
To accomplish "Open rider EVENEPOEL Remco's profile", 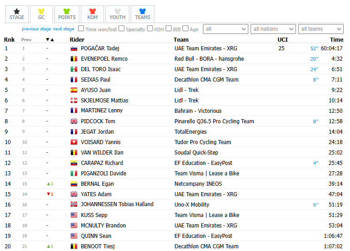I will coord(104,59).
